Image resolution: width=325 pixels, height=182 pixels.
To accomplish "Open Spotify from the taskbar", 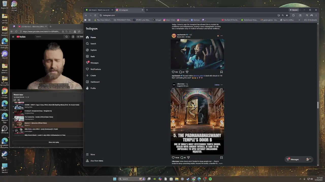I will click(x=210, y=179).
